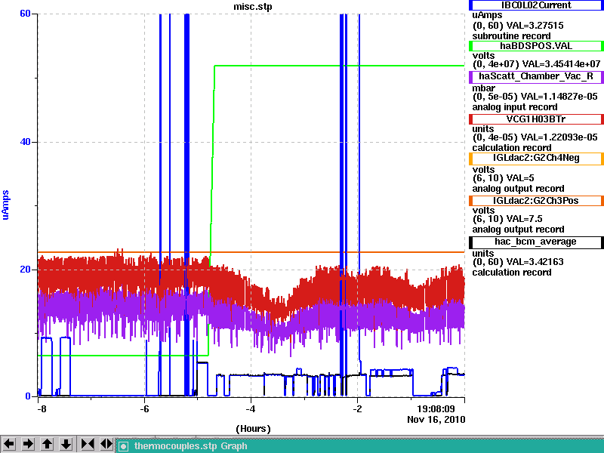
Task: Pan the graph left with the left arrow
Action: [9, 444]
